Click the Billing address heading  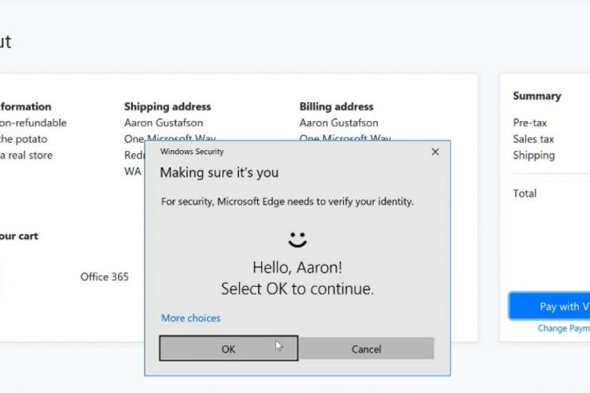tap(337, 107)
